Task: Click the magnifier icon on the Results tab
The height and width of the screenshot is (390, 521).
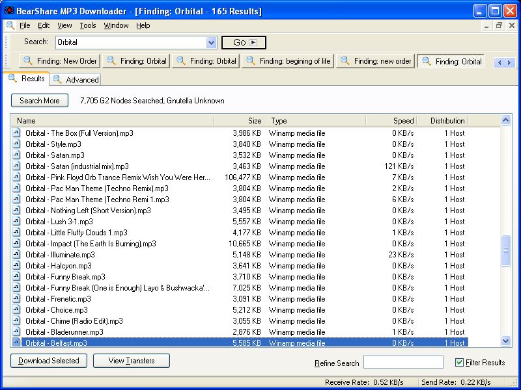Action: click(12, 79)
